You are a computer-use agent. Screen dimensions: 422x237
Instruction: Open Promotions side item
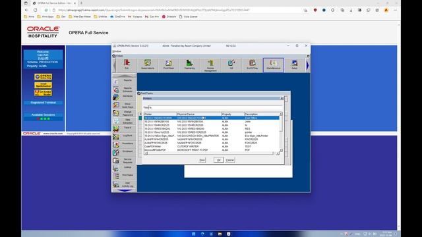(x=124, y=145)
